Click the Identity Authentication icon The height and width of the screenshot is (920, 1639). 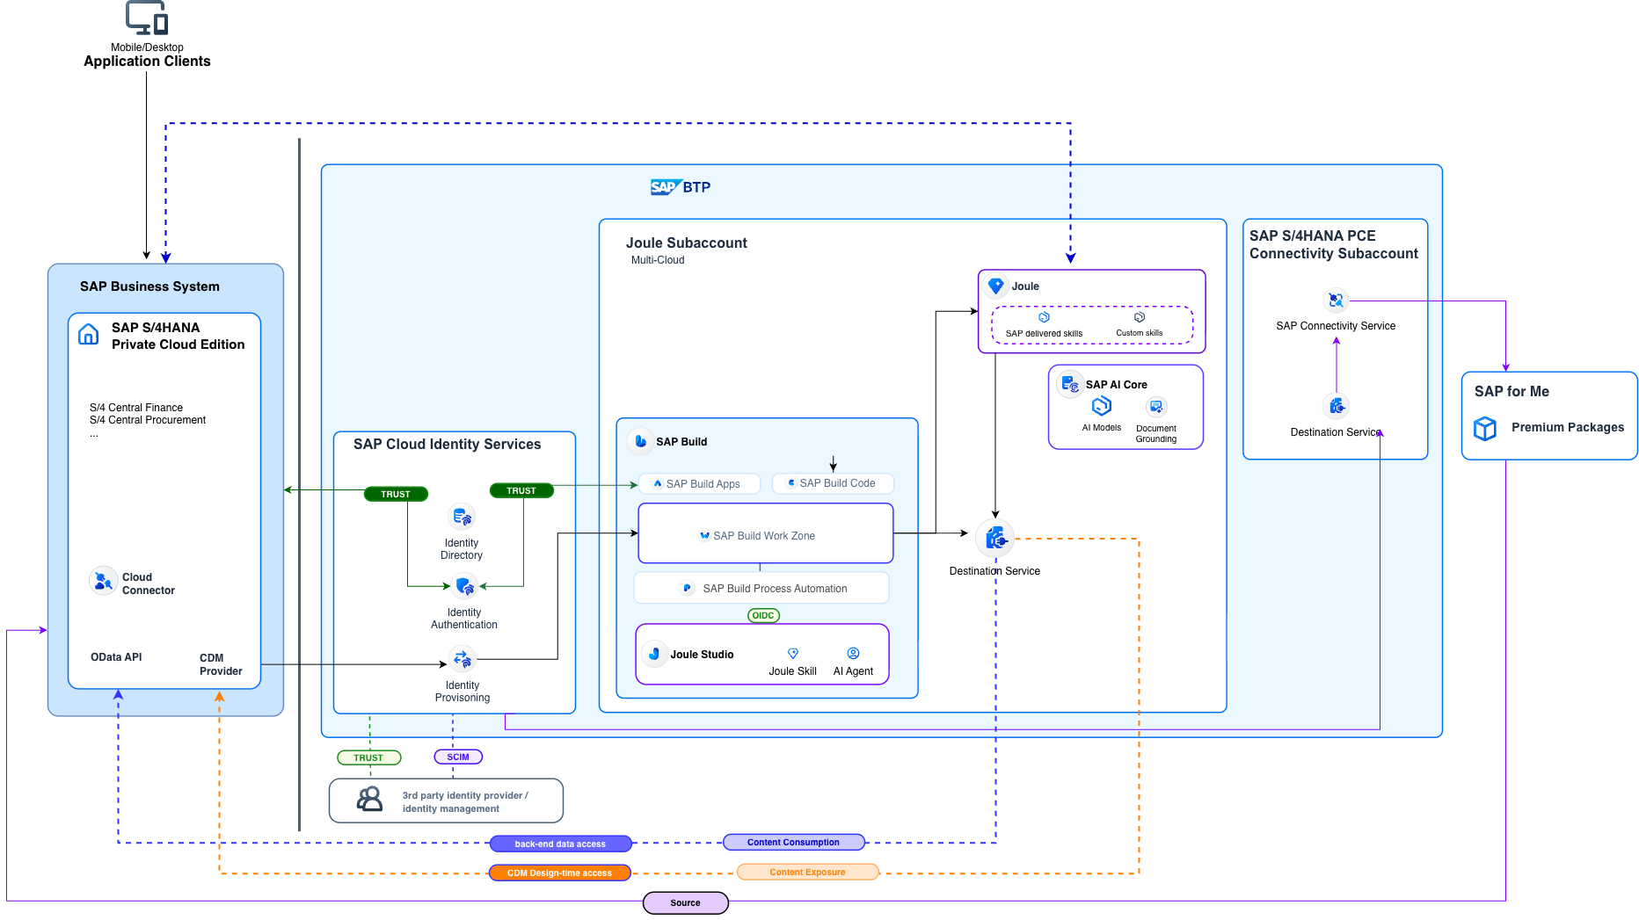[464, 586]
